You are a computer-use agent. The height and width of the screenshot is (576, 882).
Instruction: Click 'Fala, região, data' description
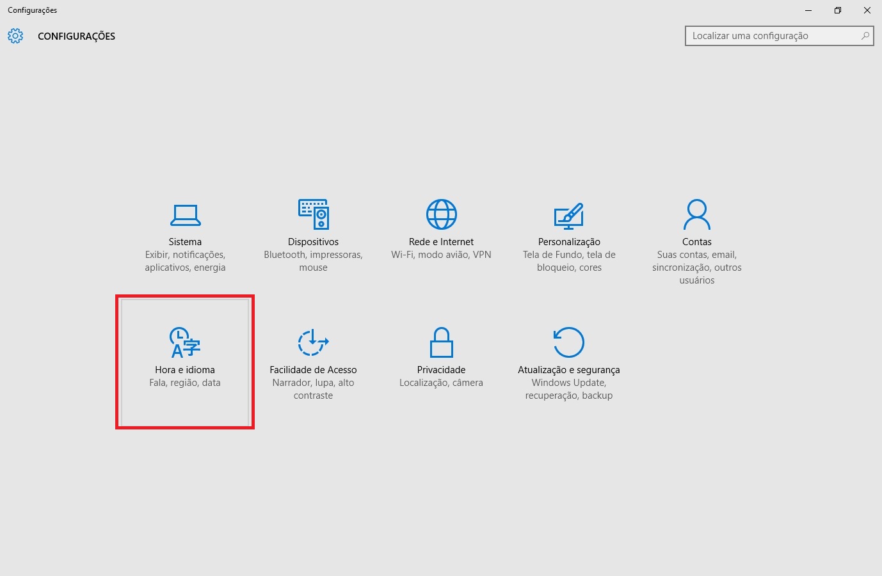tap(185, 383)
